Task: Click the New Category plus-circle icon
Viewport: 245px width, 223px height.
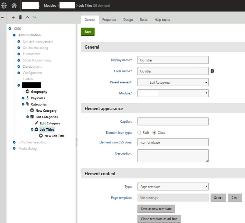Action: (32, 110)
